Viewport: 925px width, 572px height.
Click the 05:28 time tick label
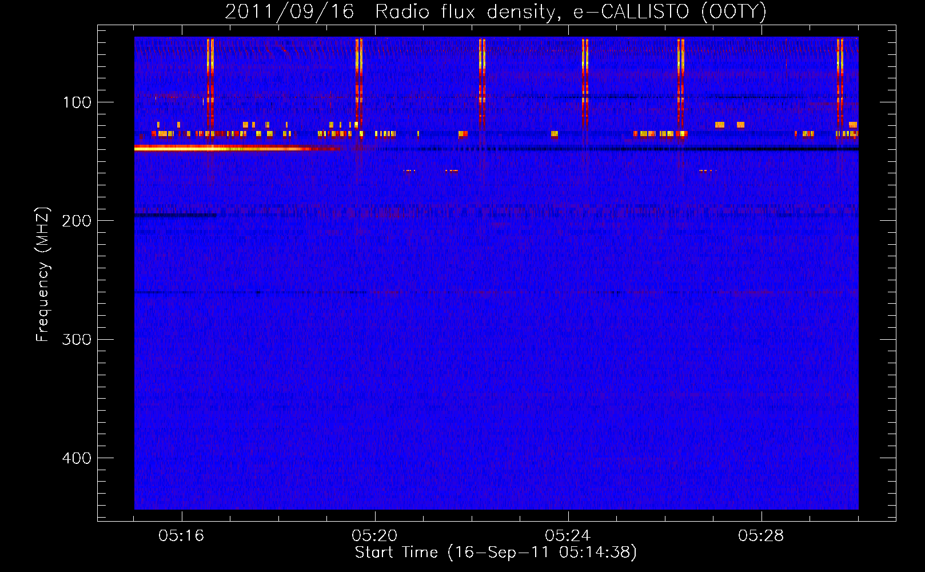pyautogui.click(x=761, y=536)
